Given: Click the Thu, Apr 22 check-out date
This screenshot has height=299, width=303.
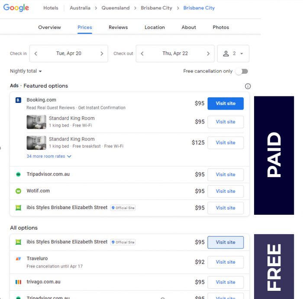Looking at the screenshot, I should coord(175,54).
